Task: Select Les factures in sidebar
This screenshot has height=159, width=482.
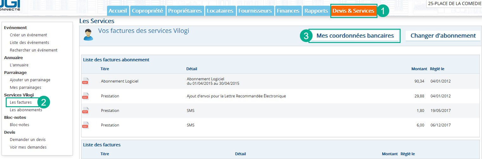Action: click(x=21, y=102)
